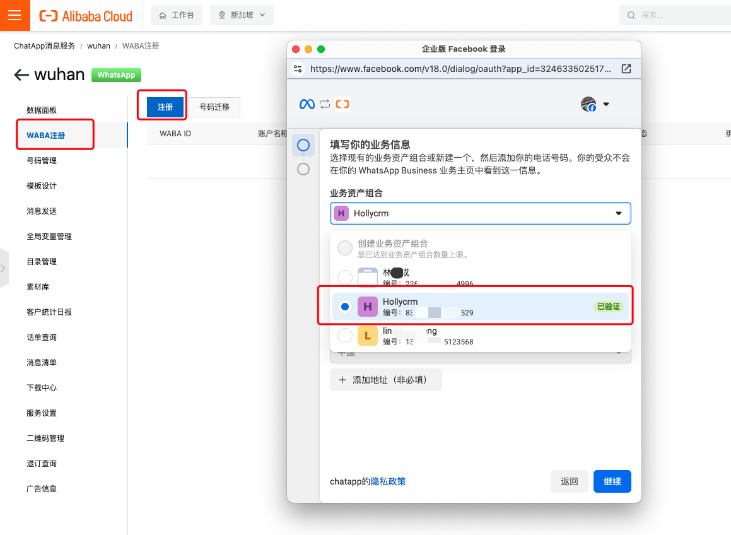
Task: Open wuhan breadcrumb link
Action: [98, 45]
